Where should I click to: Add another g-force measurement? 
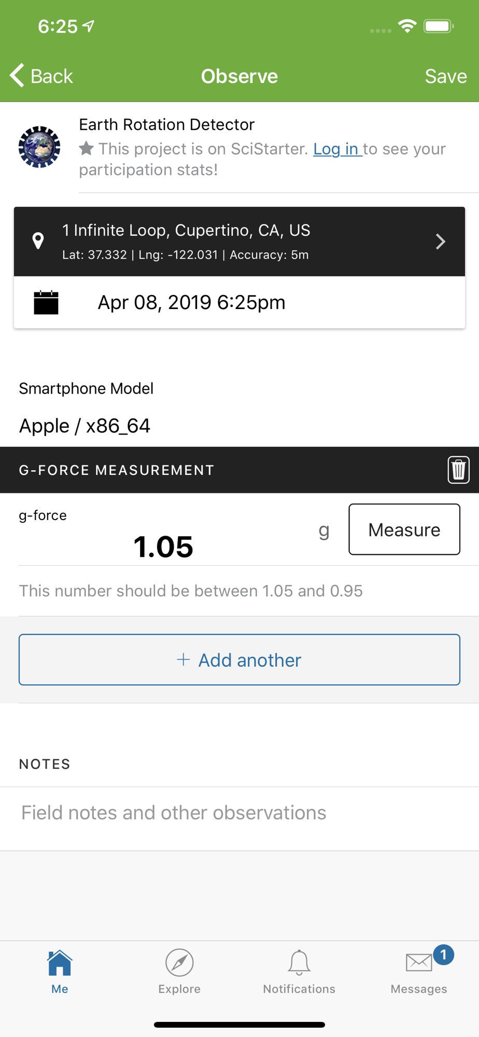coord(239,660)
